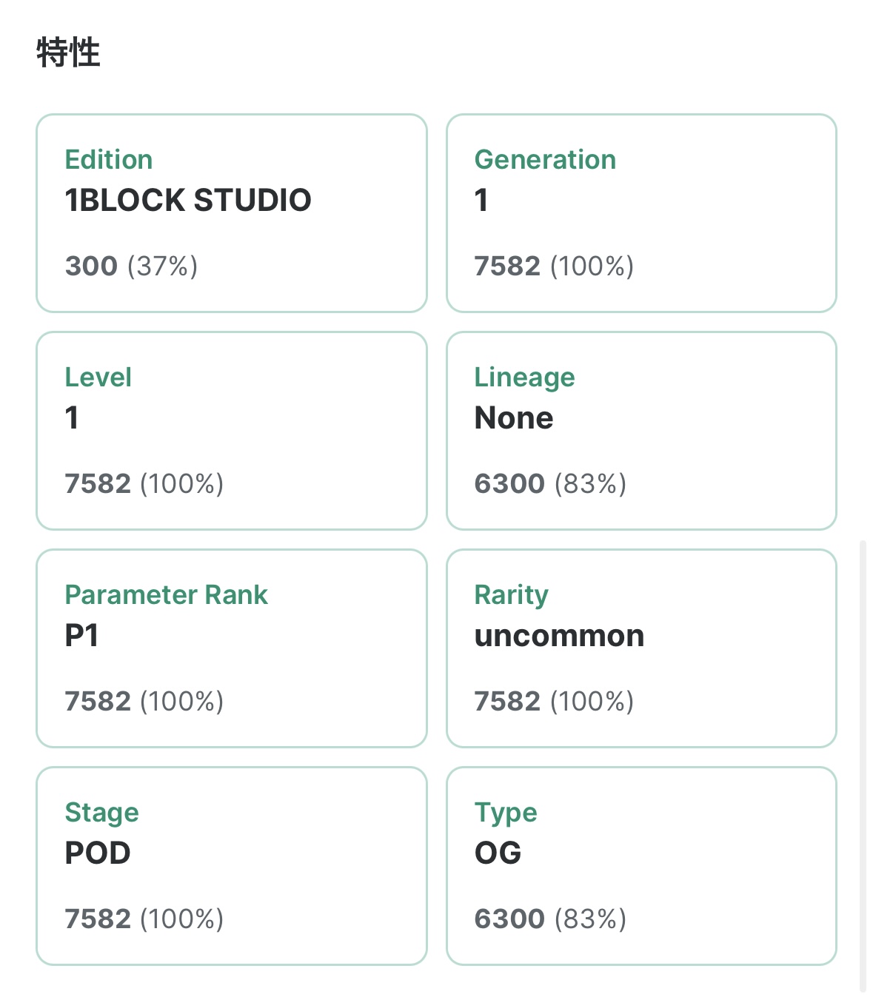Click the uncommon rarity value
873x997 pixels.
pyautogui.click(x=559, y=636)
